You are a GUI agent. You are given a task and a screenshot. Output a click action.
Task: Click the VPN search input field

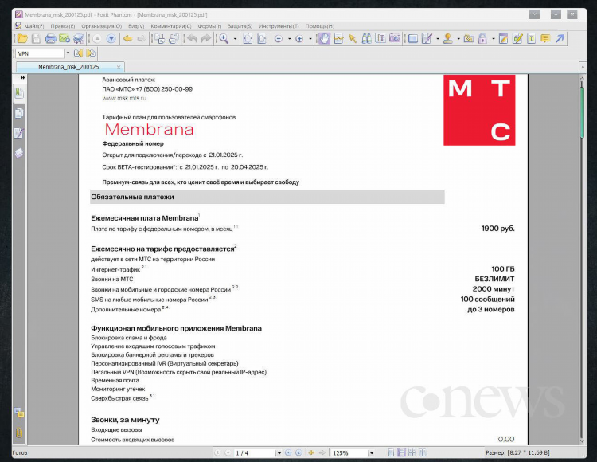pyautogui.click(x=41, y=53)
